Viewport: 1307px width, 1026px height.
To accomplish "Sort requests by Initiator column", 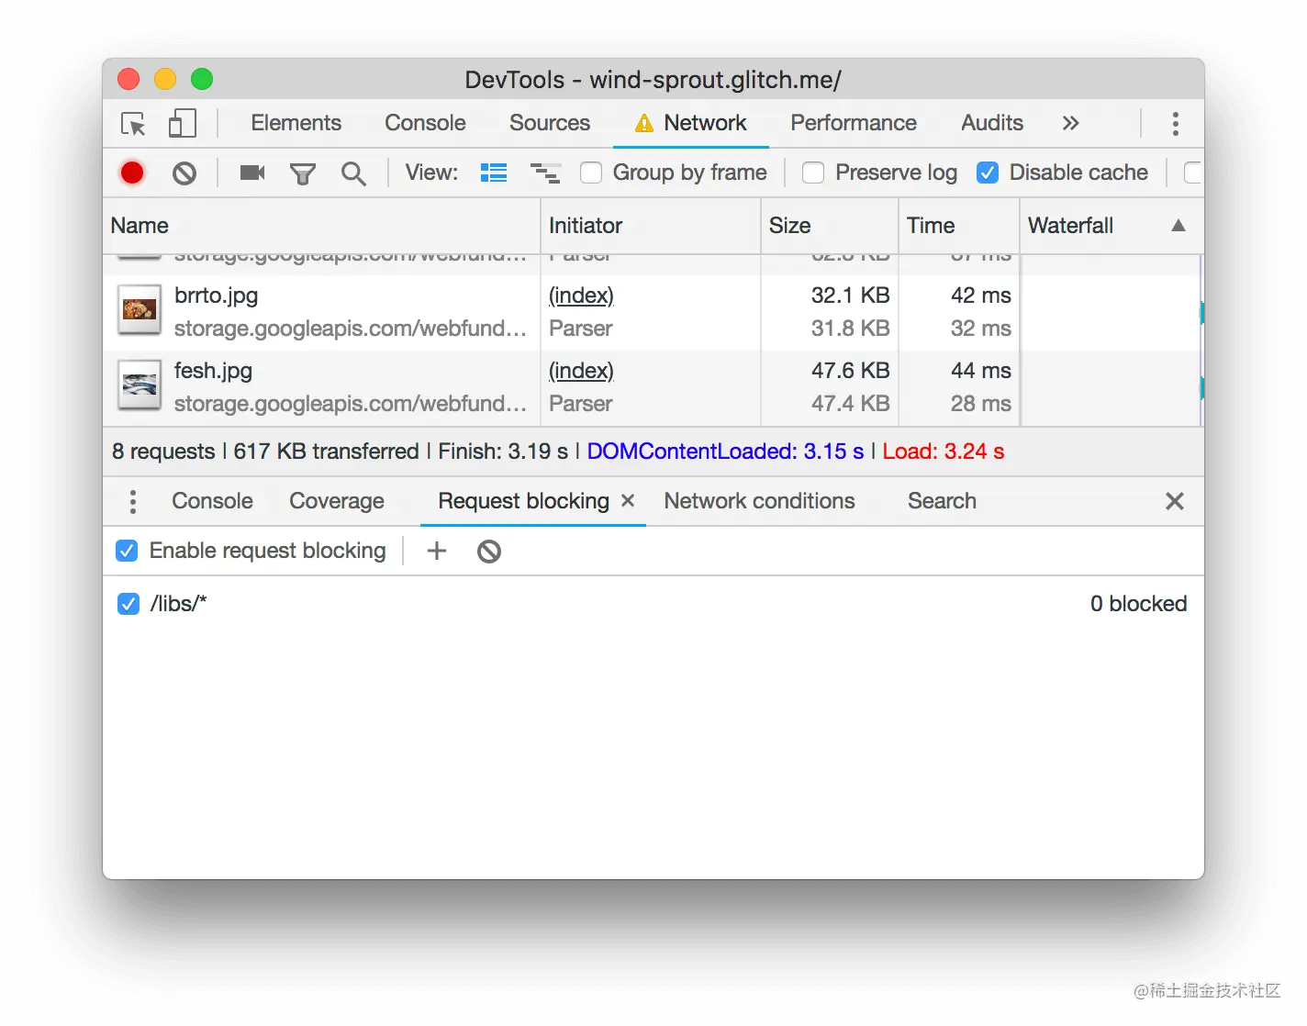I will pos(651,226).
